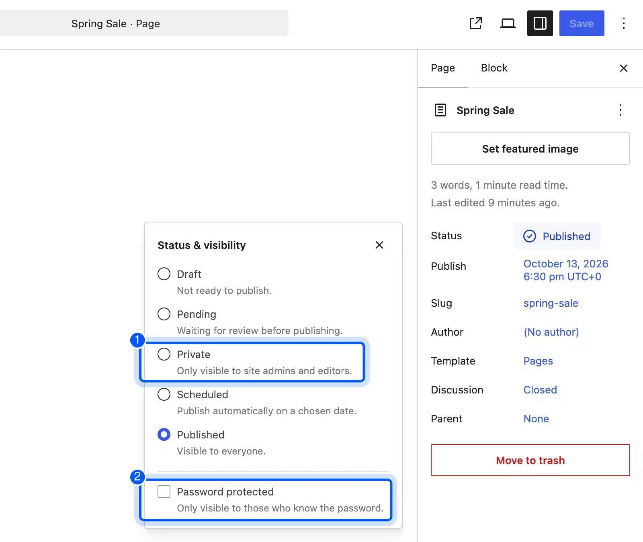Open the (No author) selector
Screen dimensions: 643x542
coord(551,332)
